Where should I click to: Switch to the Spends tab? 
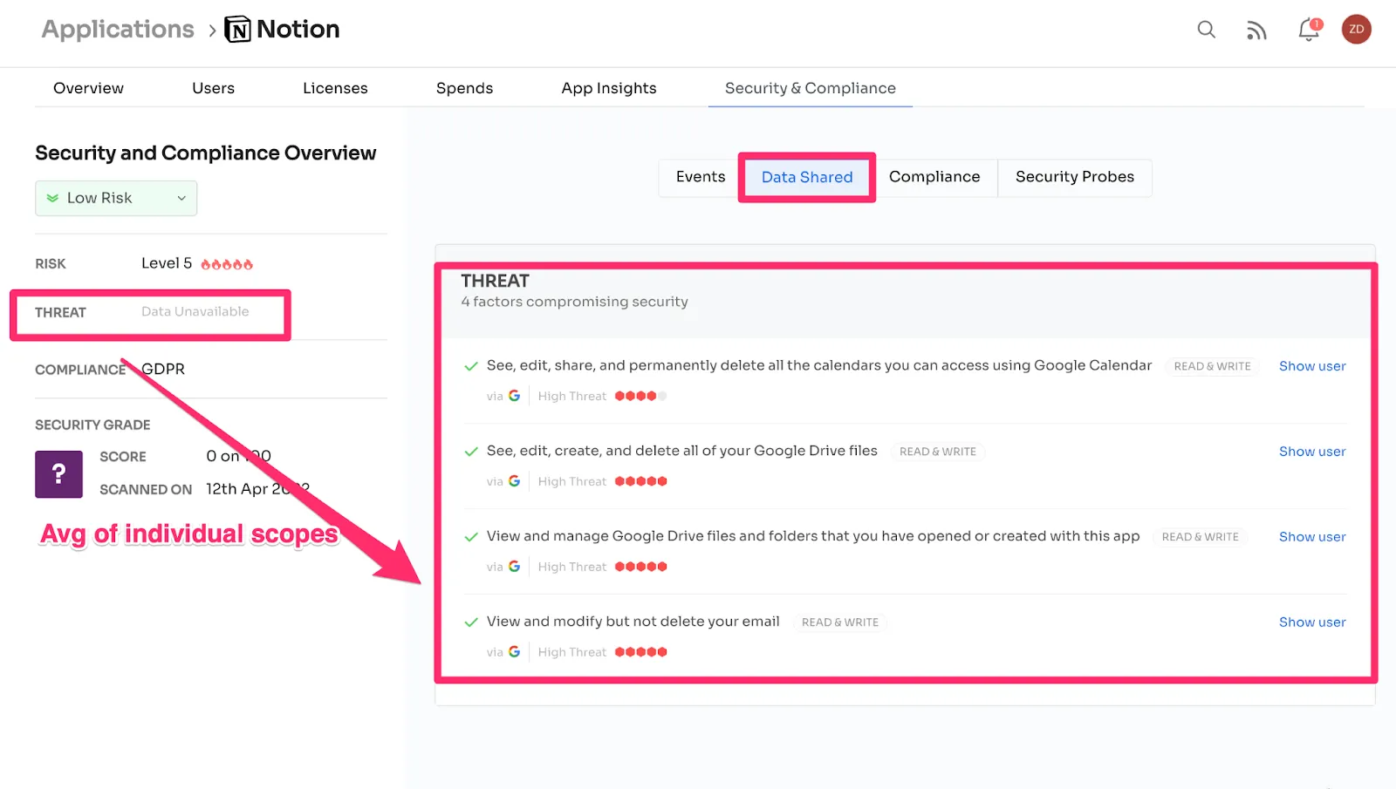click(x=464, y=88)
